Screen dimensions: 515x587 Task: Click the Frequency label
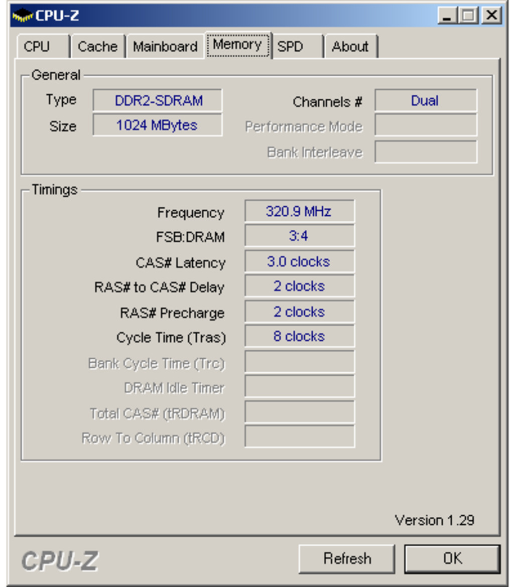point(191,213)
